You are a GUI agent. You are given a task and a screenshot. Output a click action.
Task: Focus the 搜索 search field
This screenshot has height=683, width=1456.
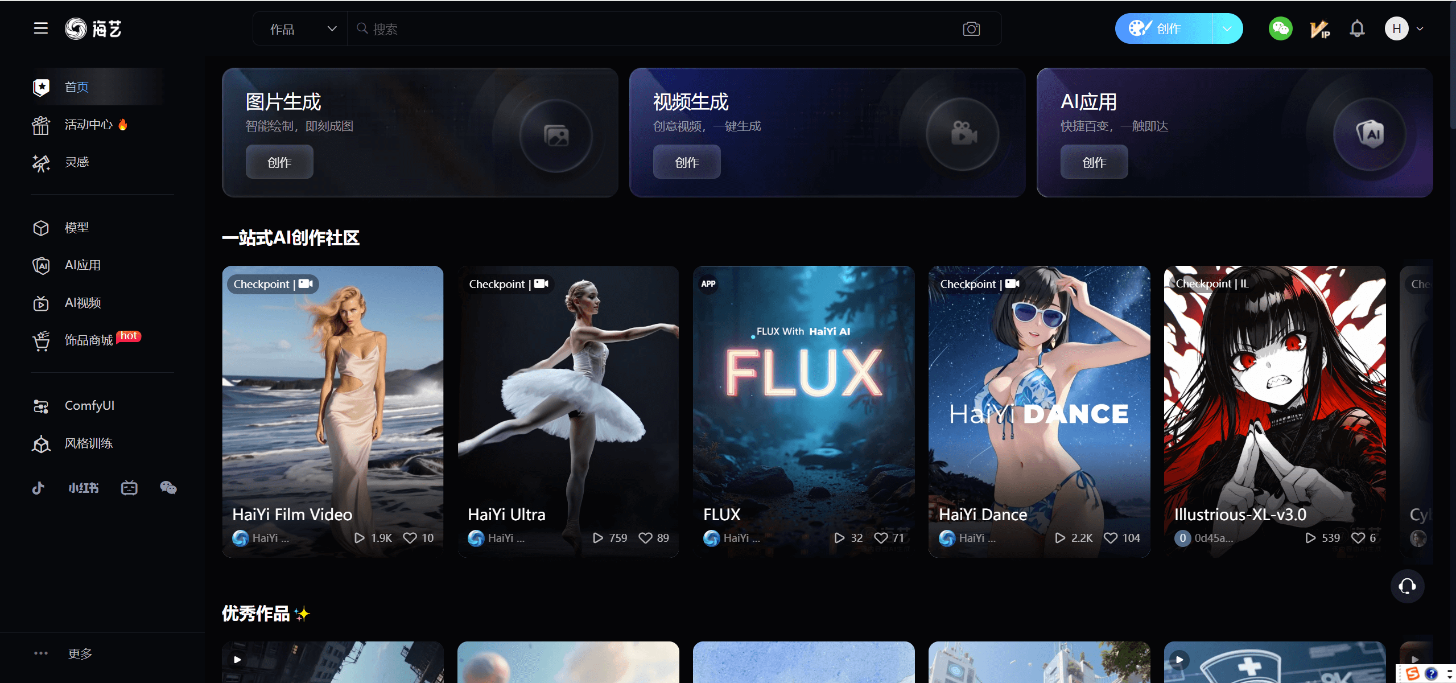pos(654,29)
